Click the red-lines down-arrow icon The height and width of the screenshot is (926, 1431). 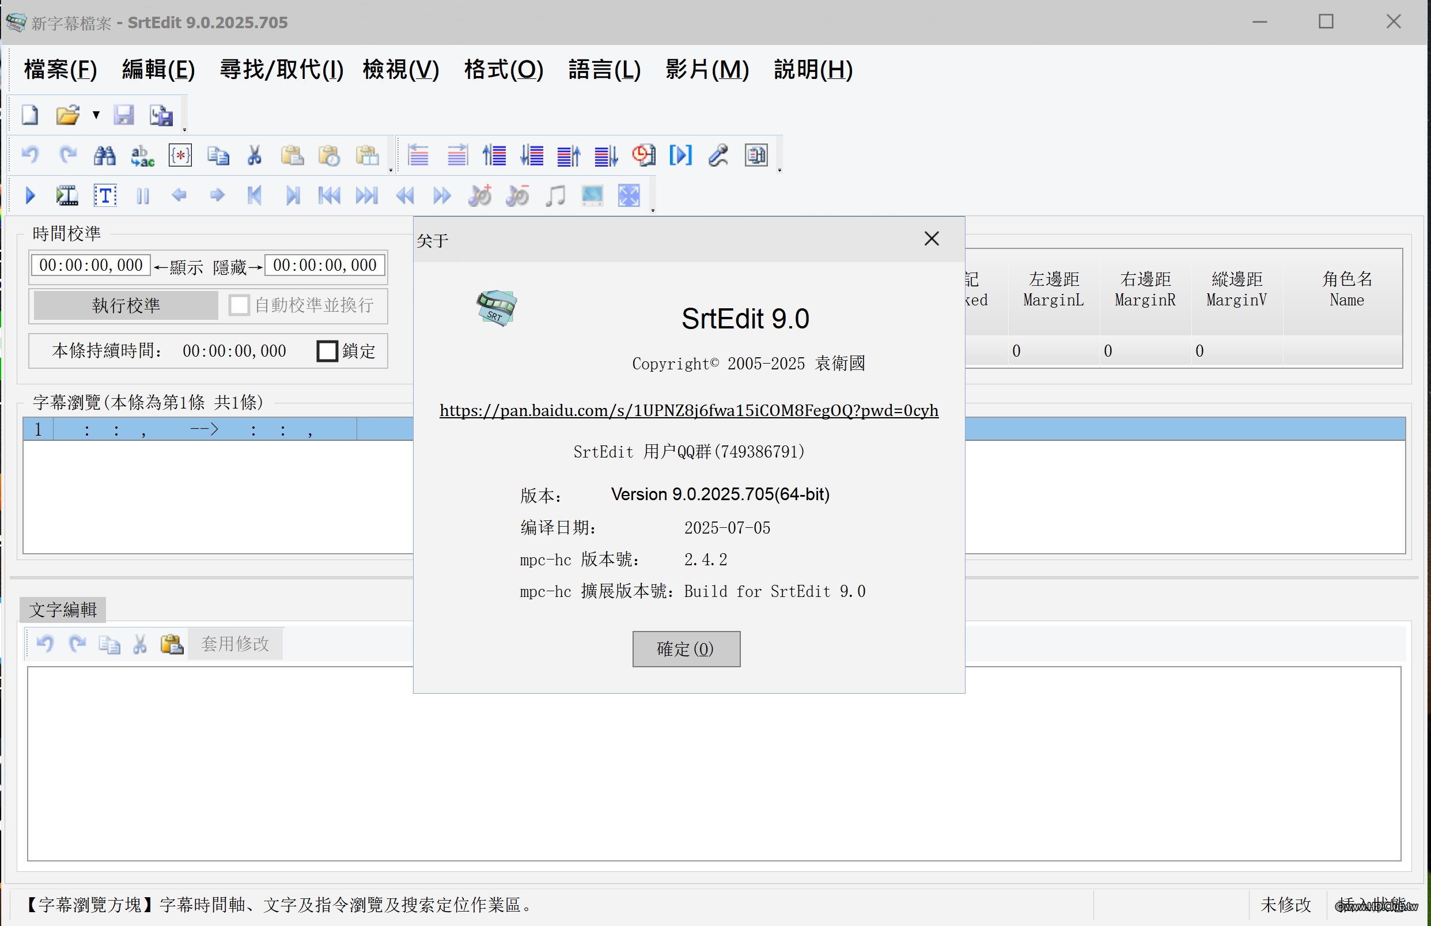[532, 155]
